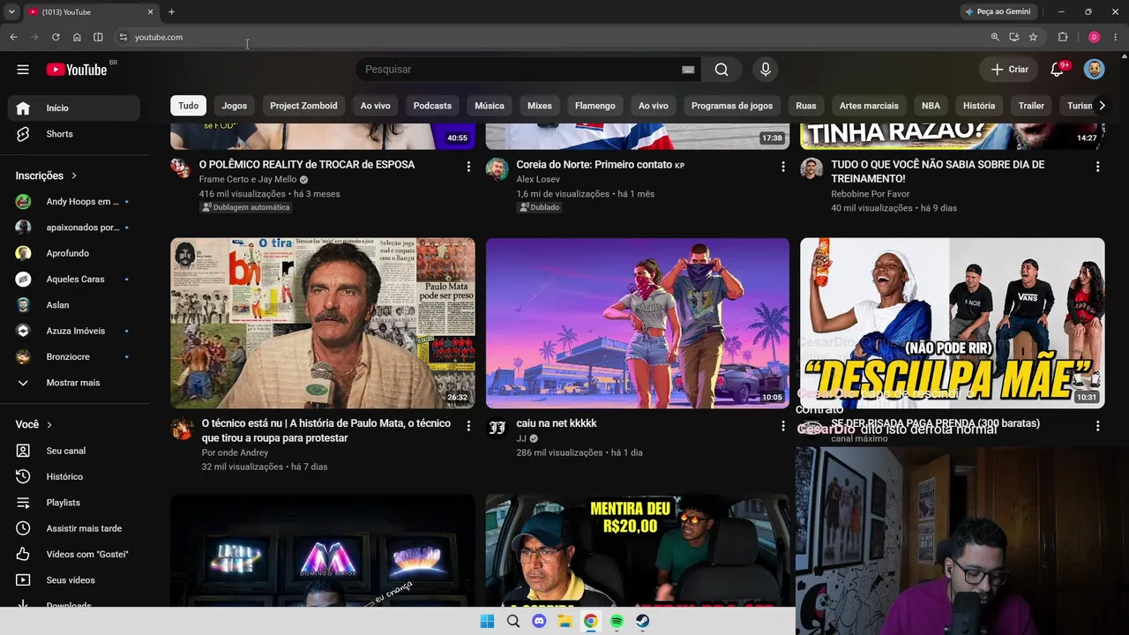Open Spotify from taskbar
Viewport: 1129px width, 635px height.
[x=617, y=622]
